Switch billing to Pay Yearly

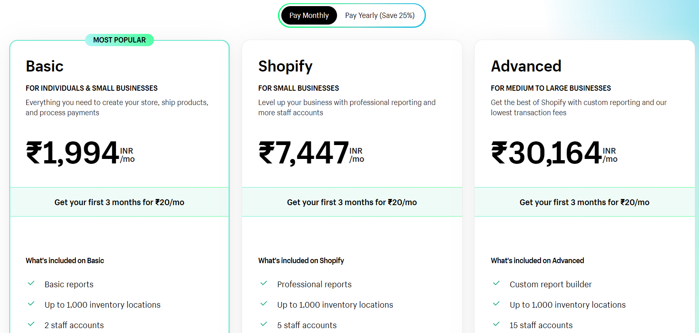click(380, 15)
